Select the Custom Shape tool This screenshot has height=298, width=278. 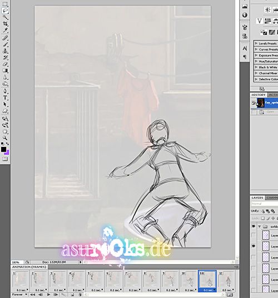(5, 111)
